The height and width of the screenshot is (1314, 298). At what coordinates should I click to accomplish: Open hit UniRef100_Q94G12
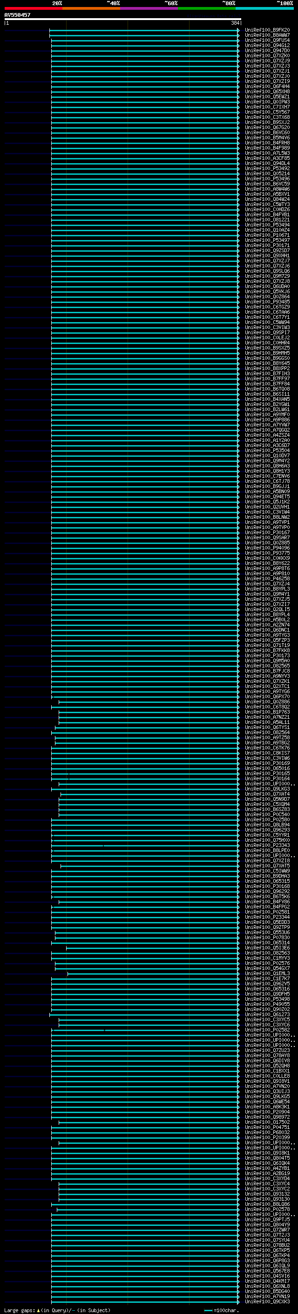coord(267,45)
